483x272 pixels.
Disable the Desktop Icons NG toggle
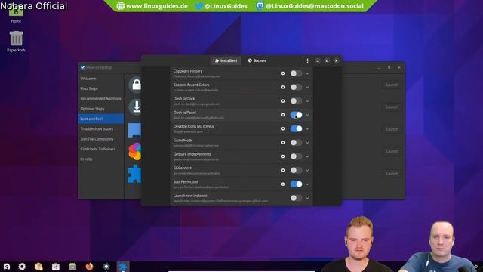pyautogui.click(x=296, y=129)
